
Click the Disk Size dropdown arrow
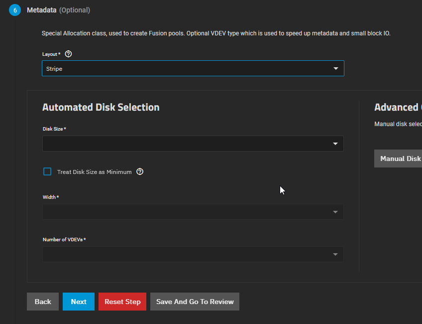pos(336,144)
